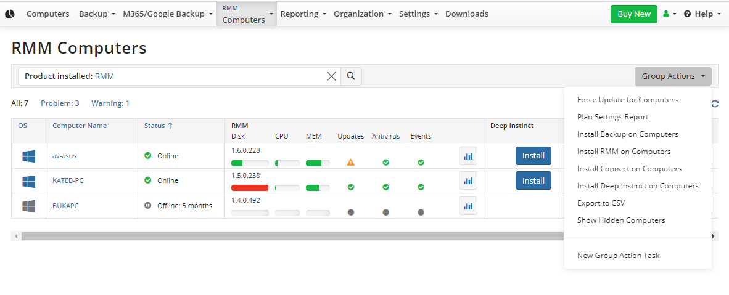Select Show Hidden Computers
The width and height of the screenshot is (729, 295).
pyautogui.click(x=620, y=220)
